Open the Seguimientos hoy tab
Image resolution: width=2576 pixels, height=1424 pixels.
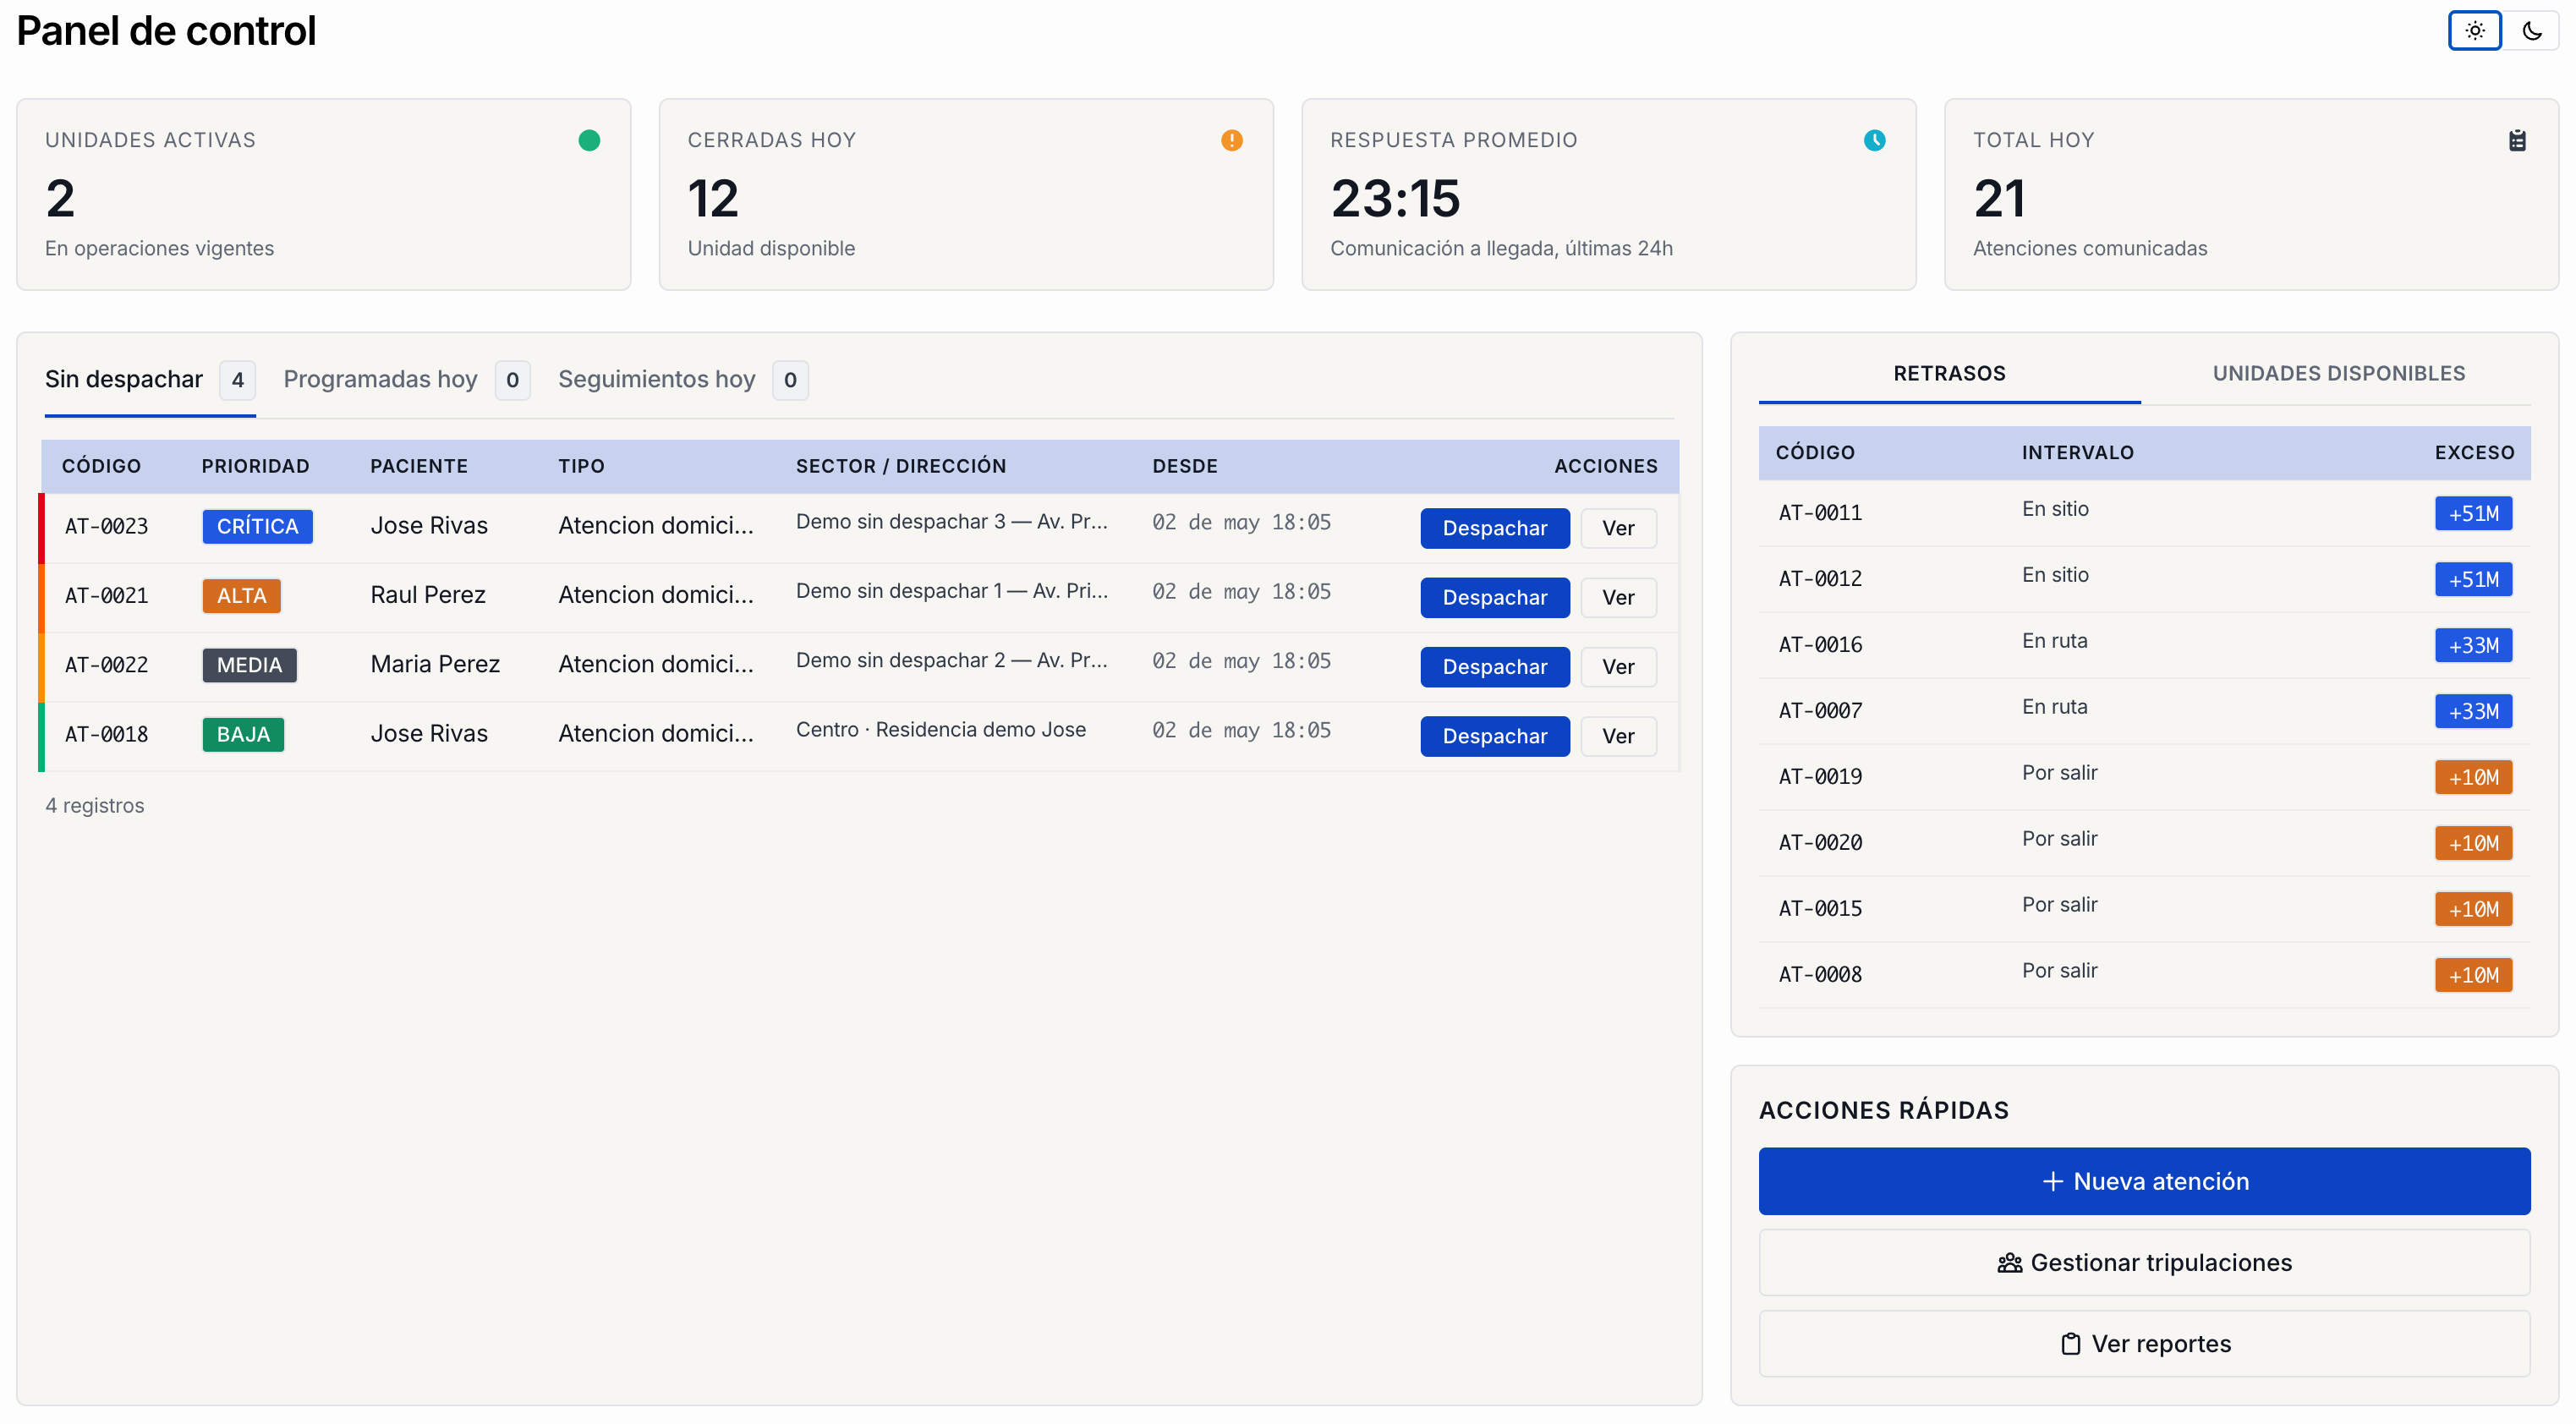[683, 380]
